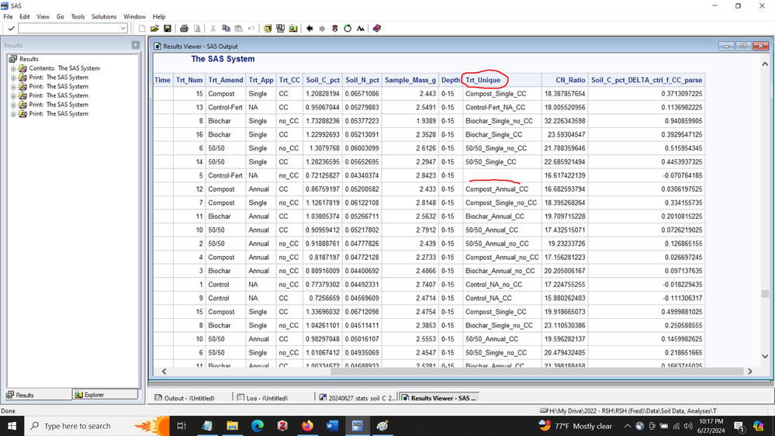The width and height of the screenshot is (775, 436).
Task: Click the New document toolbar icon
Action: coord(142,29)
